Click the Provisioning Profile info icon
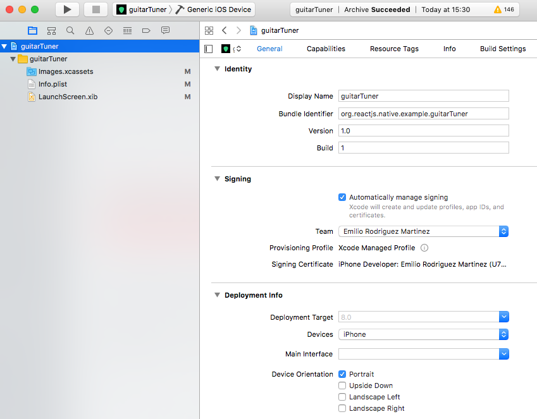The image size is (537, 419). click(x=424, y=248)
